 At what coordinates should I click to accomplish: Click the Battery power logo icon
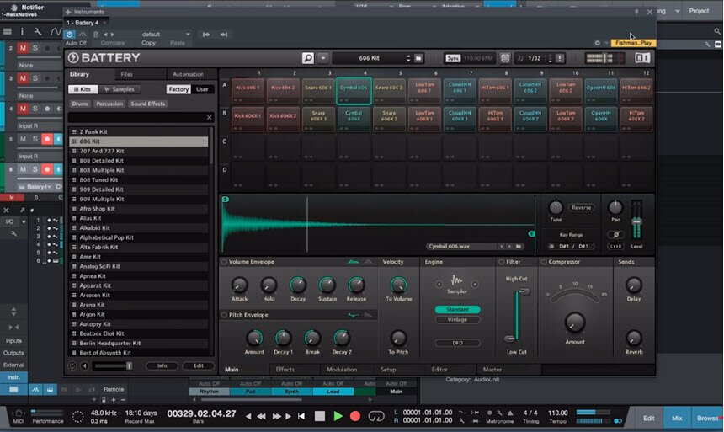tap(73, 58)
